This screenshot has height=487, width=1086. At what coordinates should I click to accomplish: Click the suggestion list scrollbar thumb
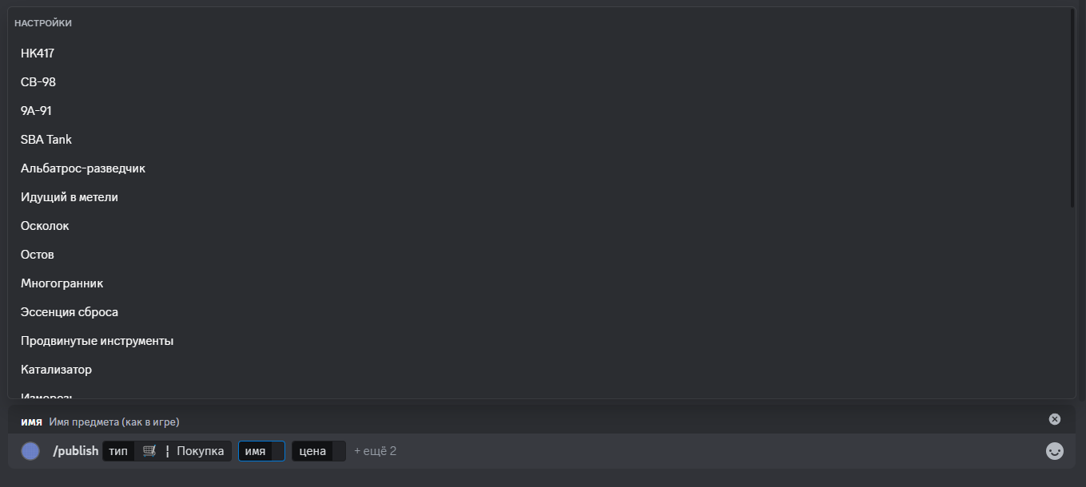[1072, 109]
